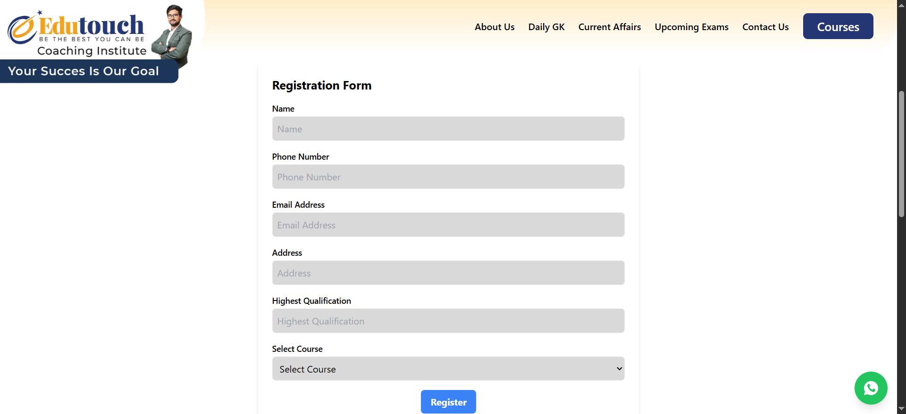Viewport: 906px width, 414px height.
Task: Click the Phone Number input field
Action: [x=448, y=177]
